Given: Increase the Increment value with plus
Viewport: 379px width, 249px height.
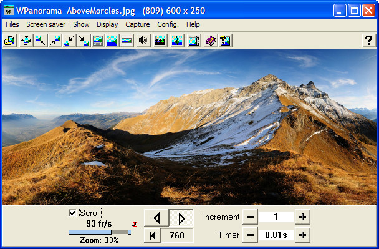Looking at the screenshot, I should click(x=302, y=217).
